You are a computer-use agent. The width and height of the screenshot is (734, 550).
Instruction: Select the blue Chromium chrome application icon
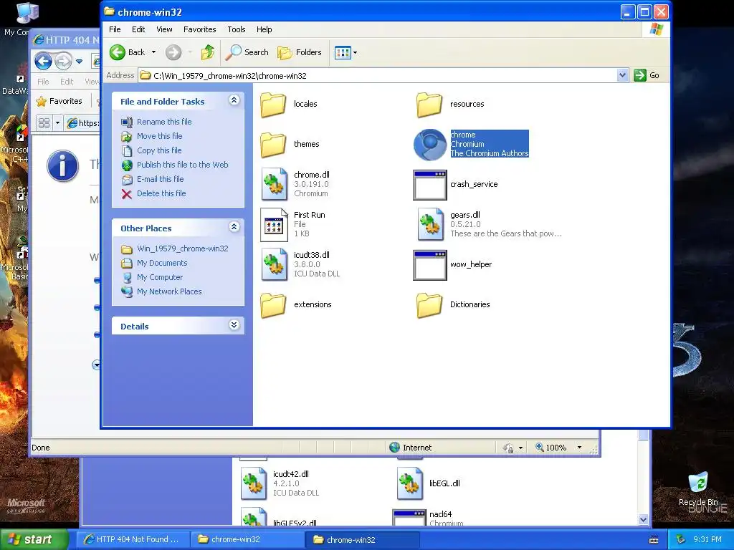pos(430,144)
